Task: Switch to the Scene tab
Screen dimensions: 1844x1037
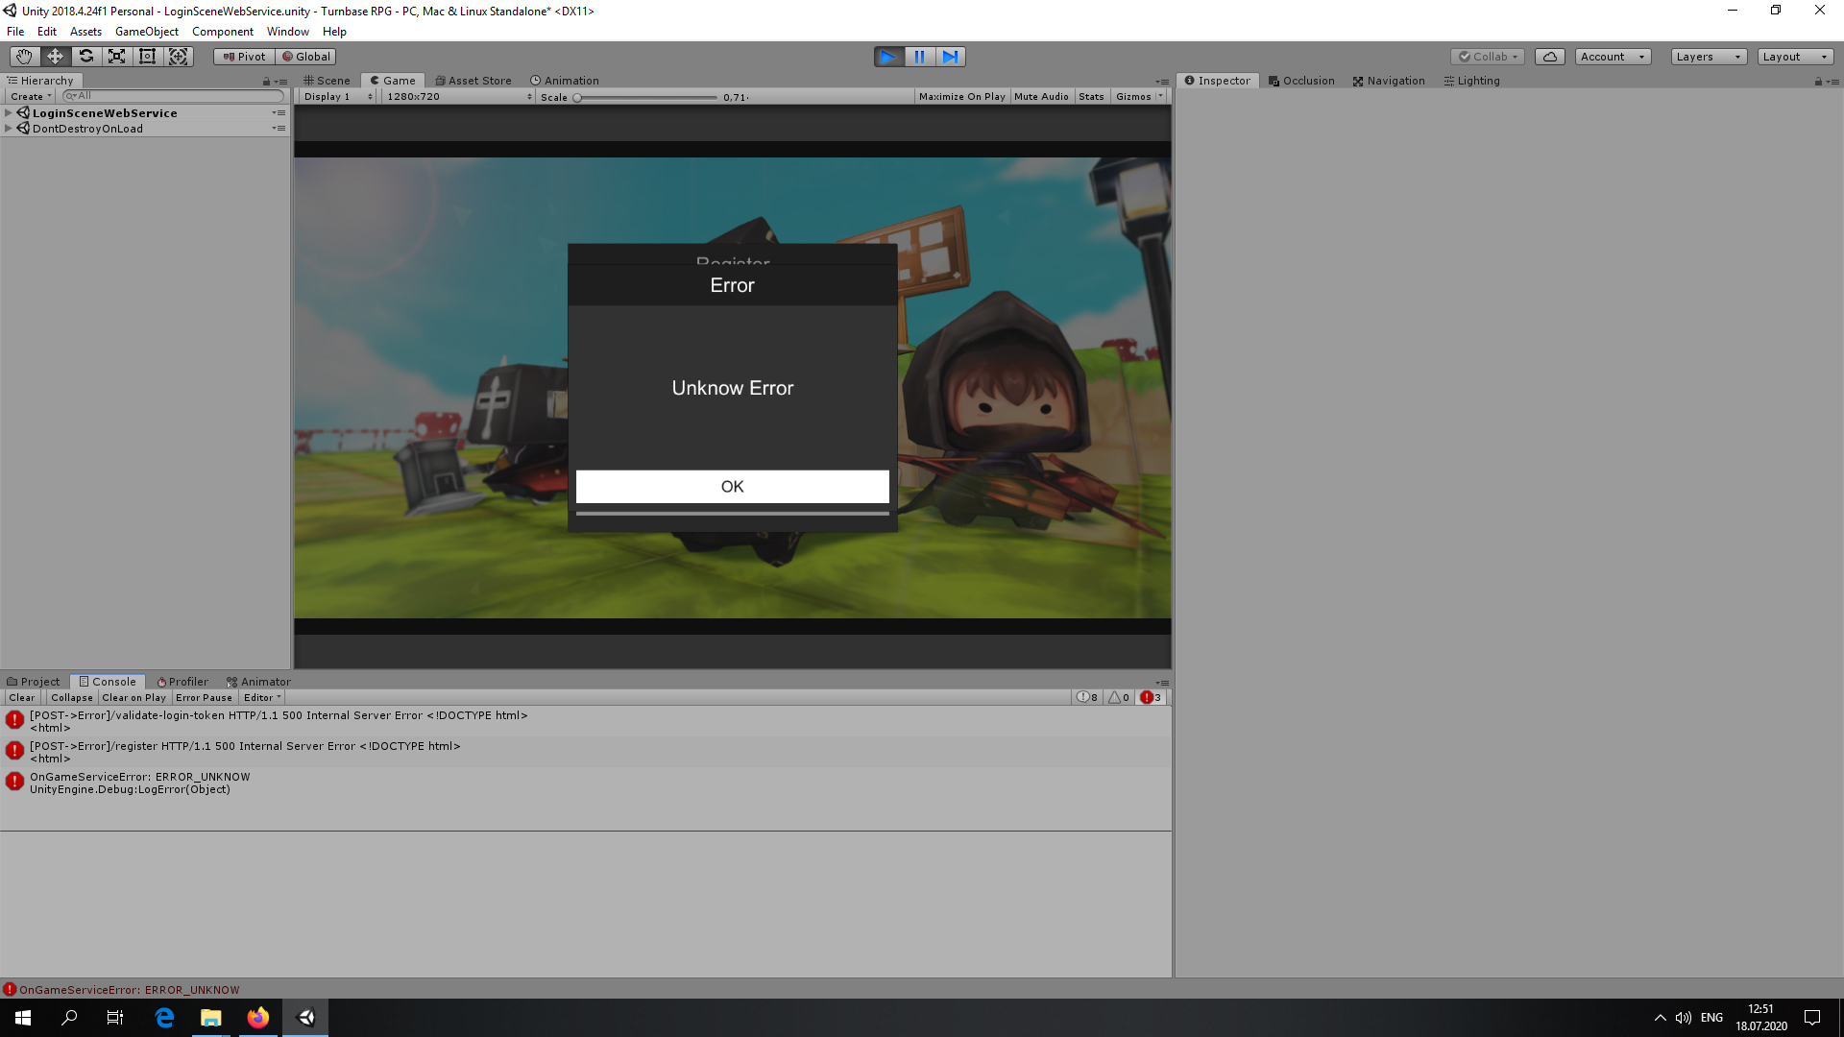Action: coord(327,80)
